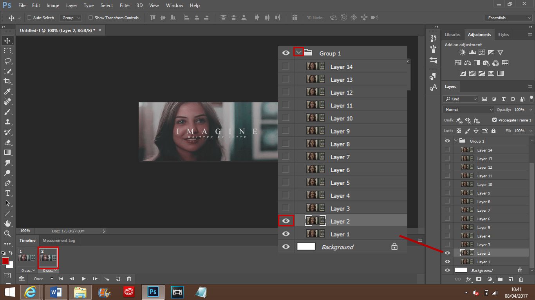This screenshot has width=535, height=300.
Task: Open the Kind layer filter dropdown
Action: pyautogui.click(x=461, y=99)
